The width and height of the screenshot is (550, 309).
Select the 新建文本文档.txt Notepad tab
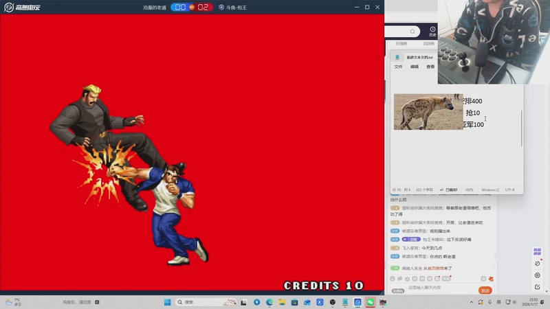click(419, 57)
